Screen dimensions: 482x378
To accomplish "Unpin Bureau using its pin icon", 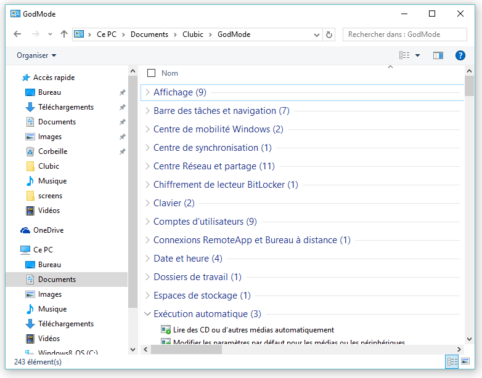I will [122, 92].
